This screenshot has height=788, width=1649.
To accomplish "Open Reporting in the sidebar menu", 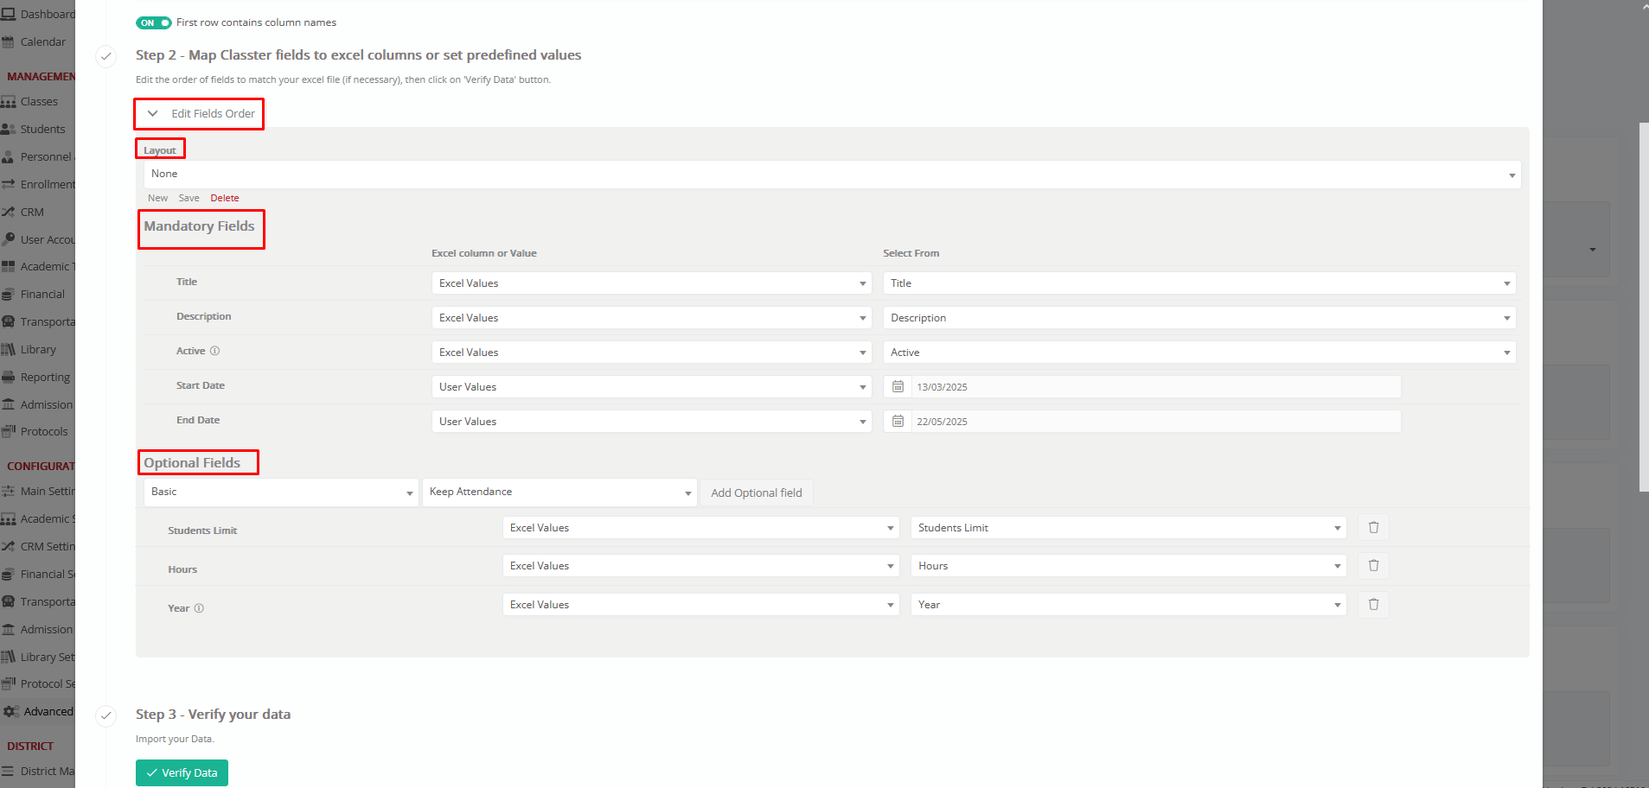I will tap(45, 378).
